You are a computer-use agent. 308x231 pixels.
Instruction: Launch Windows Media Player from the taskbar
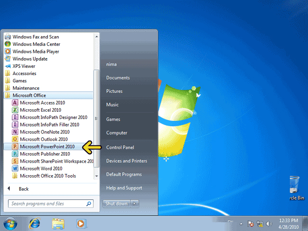pyautogui.click(x=81, y=223)
